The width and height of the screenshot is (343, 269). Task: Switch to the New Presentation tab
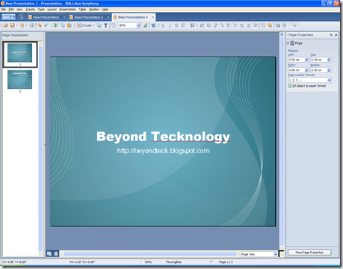(x=46, y=17)
